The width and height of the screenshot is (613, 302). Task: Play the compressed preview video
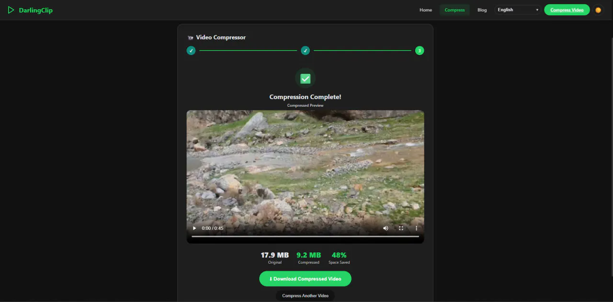click(194, 228)
